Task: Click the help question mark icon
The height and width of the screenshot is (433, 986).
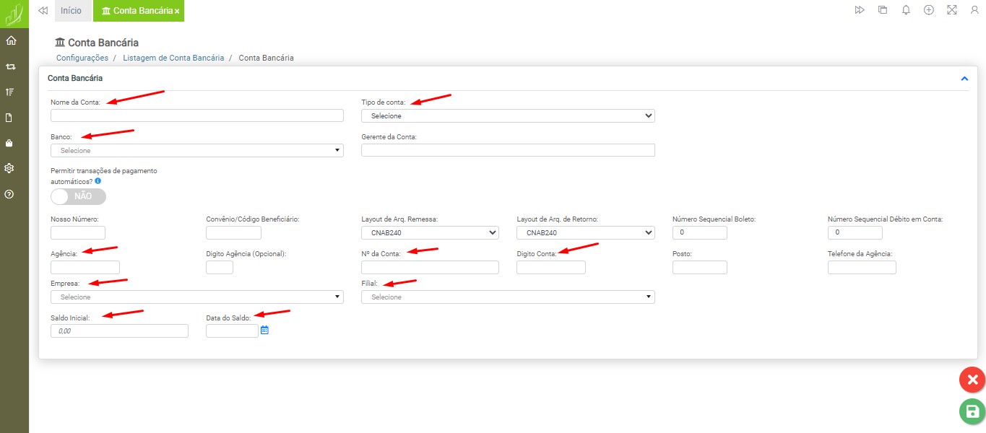Action: 10,194
